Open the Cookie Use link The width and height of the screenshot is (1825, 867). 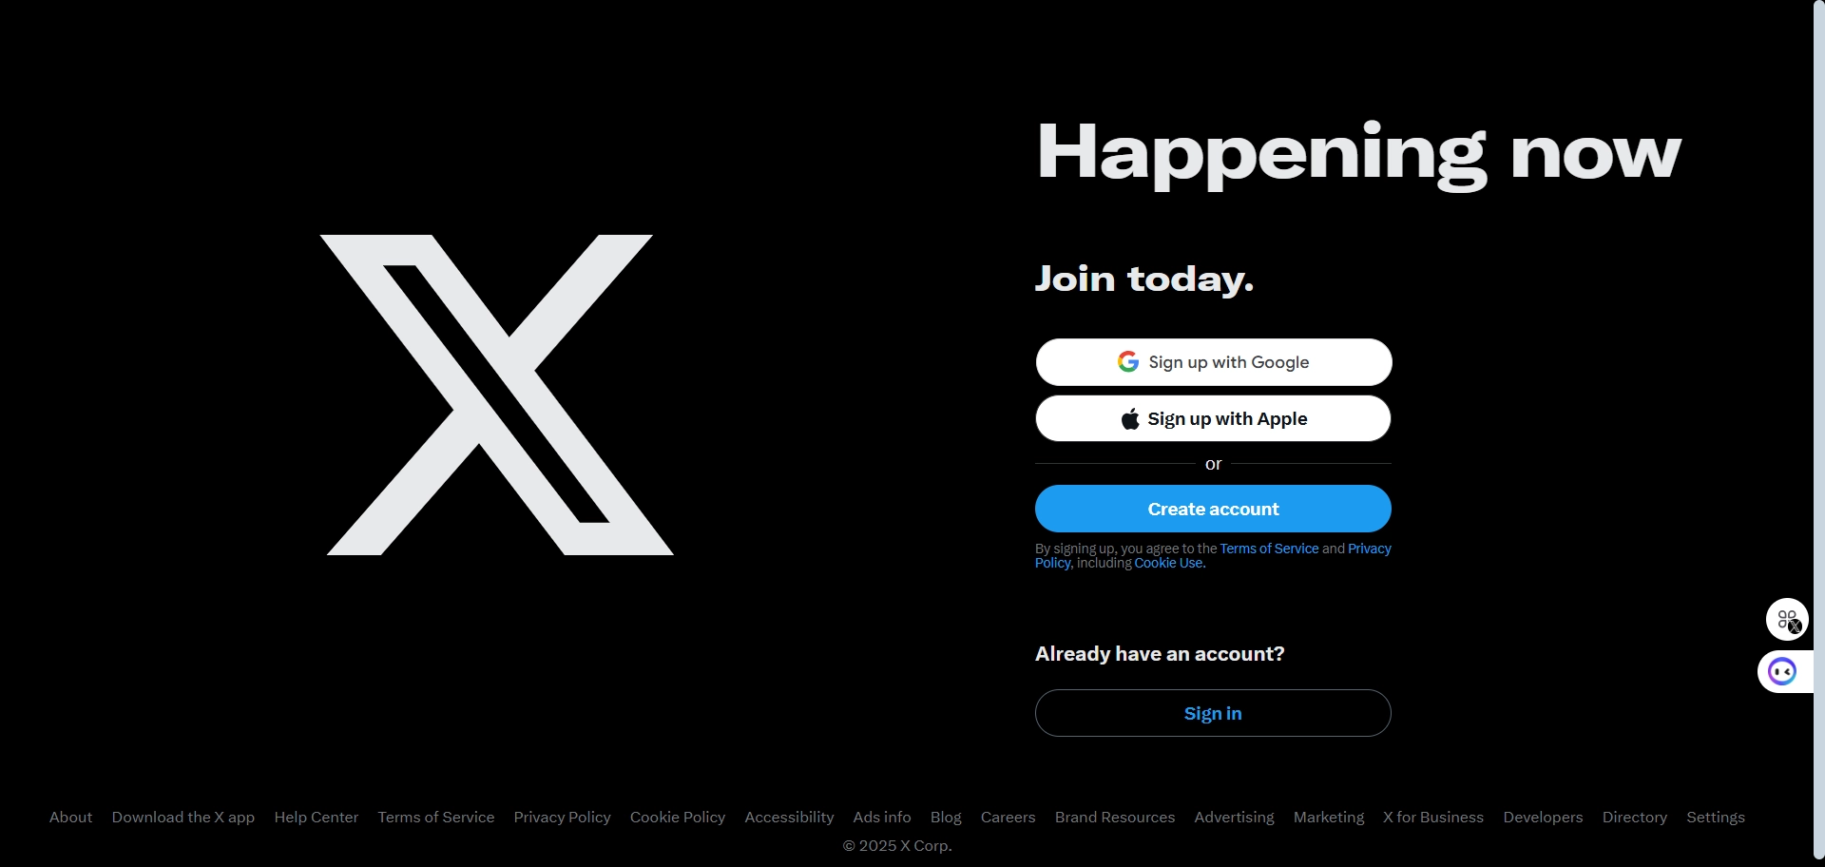[1168, 563]
